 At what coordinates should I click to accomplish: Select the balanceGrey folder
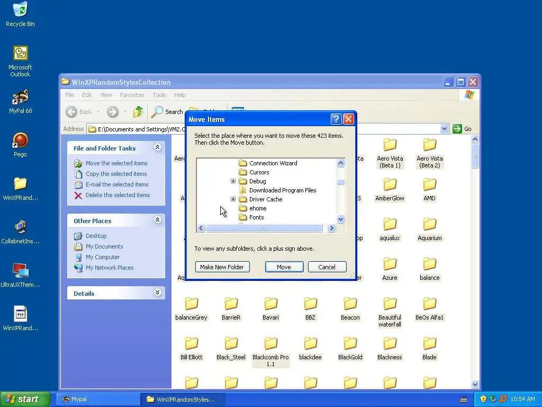pos(191,309)
